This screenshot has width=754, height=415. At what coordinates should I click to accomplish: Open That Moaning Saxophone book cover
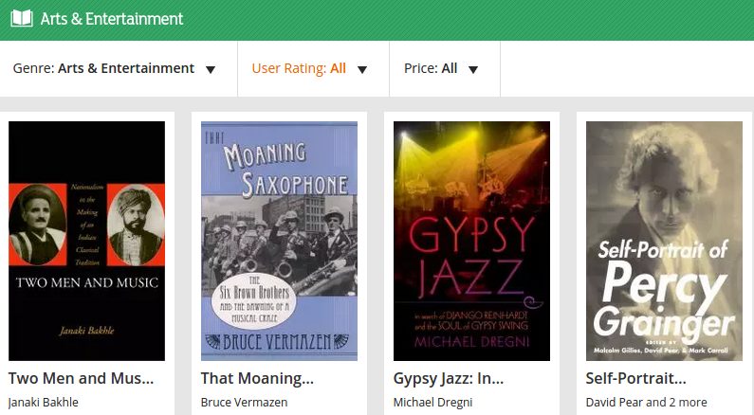279,241
